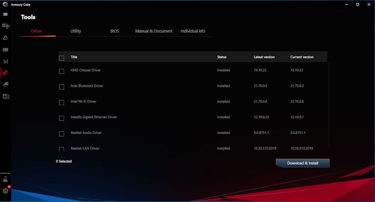Click the driver list vertical scrollbar
This screenshot has height=202, width=375.
(x=329, y=105)
